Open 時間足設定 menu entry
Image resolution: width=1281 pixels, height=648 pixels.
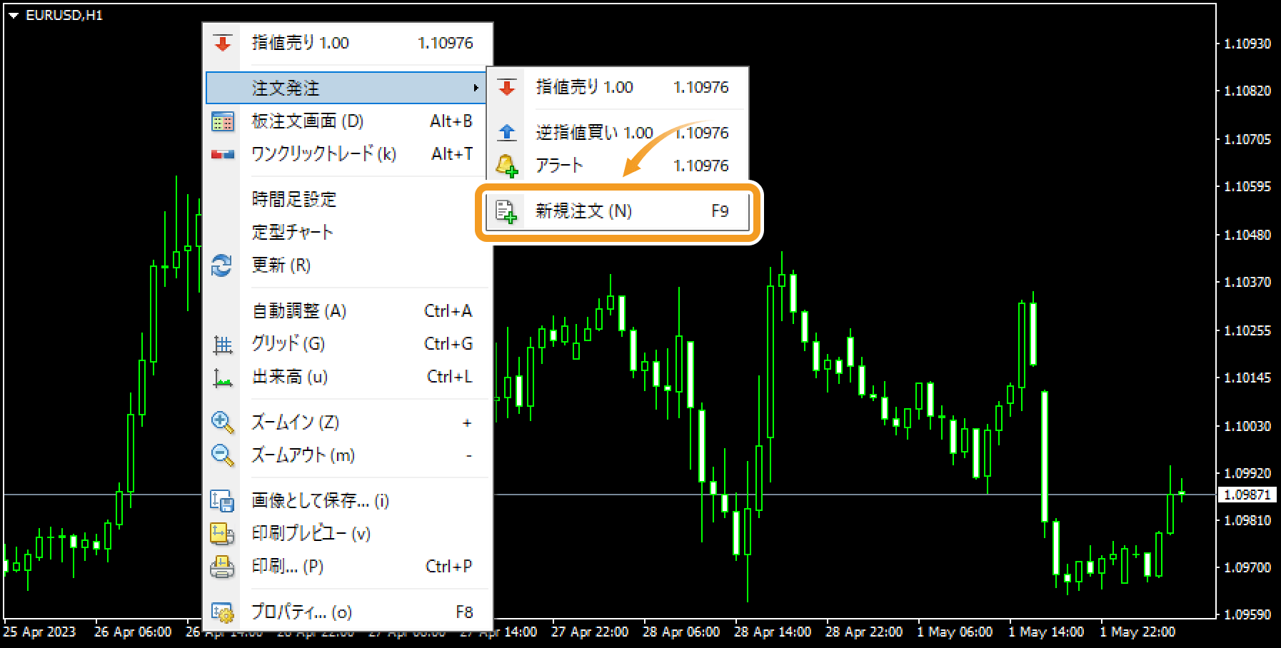348,200
